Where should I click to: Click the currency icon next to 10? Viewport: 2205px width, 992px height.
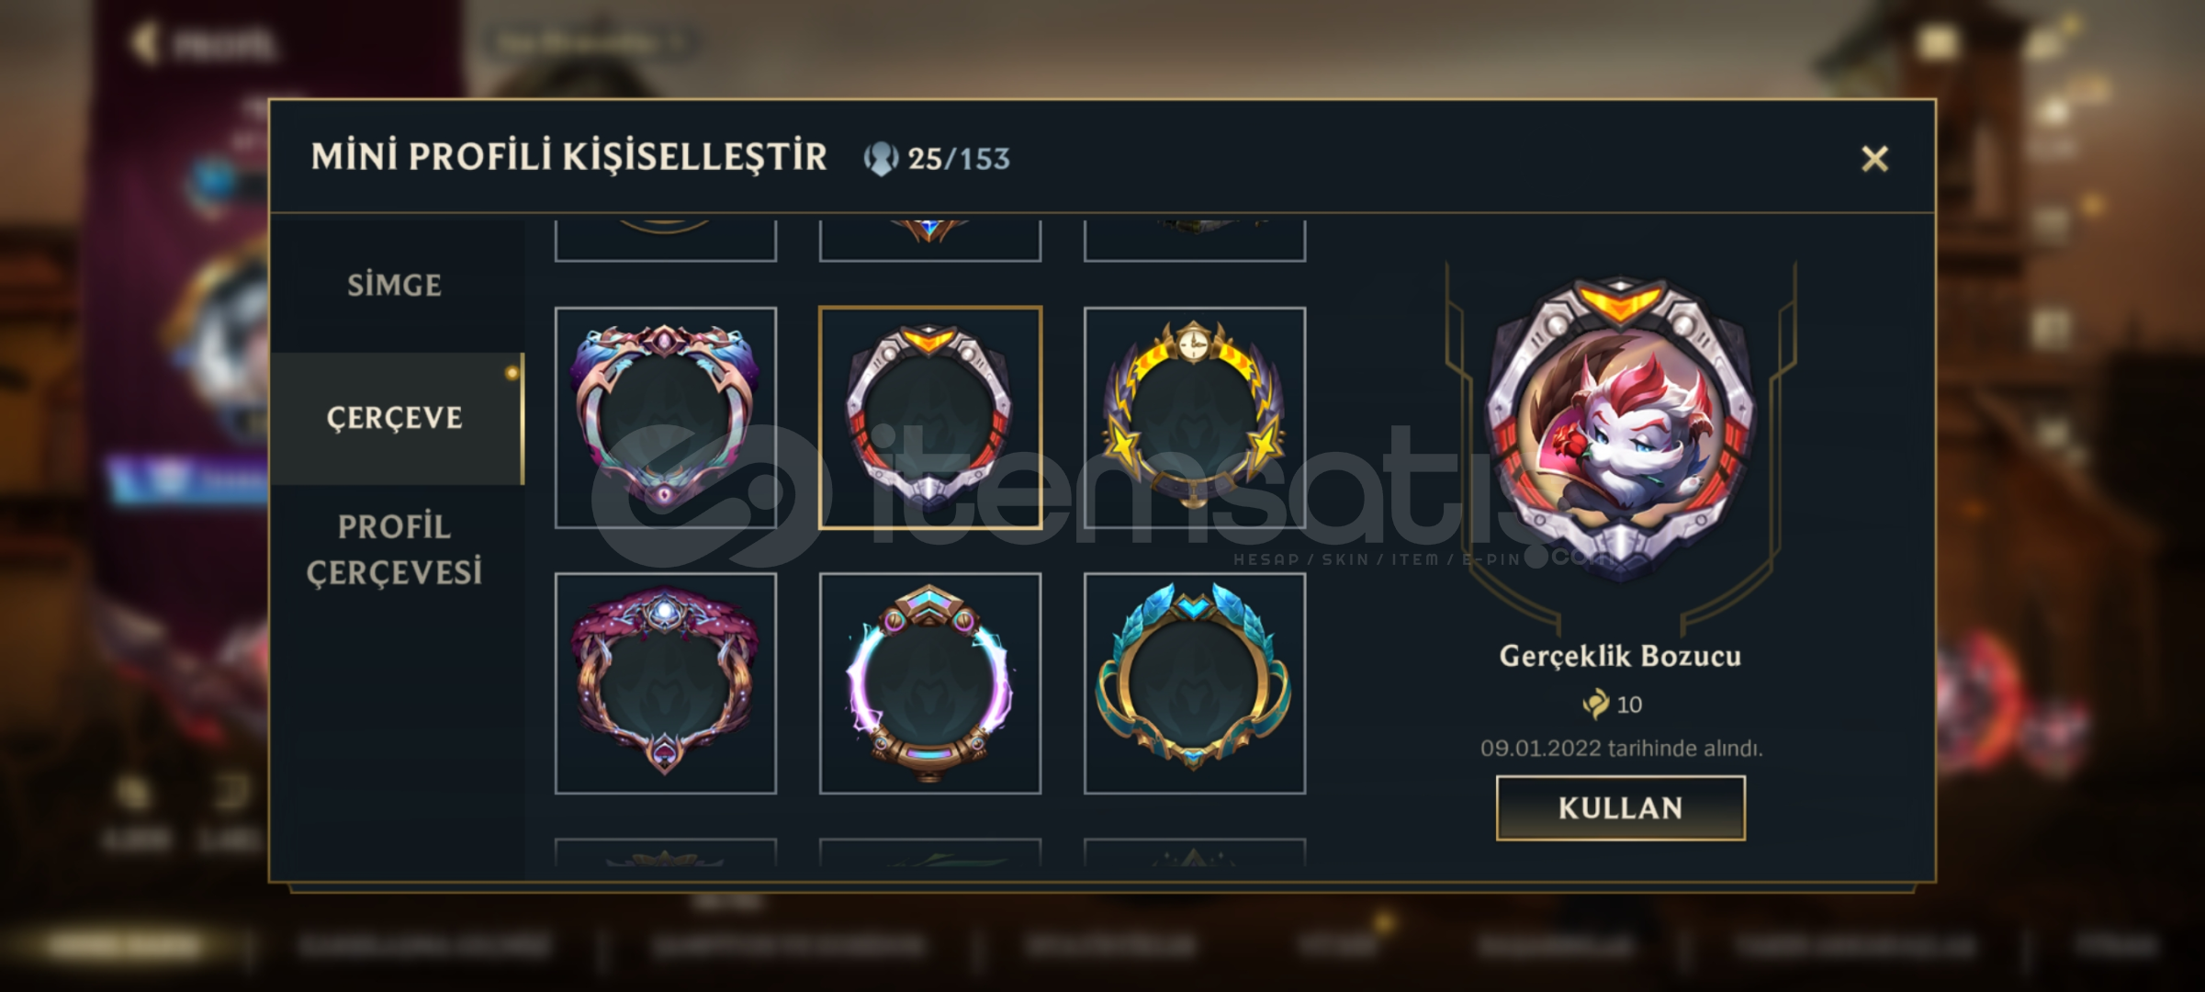(1596, 705)
